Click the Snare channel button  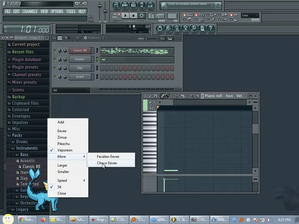coord(80,77)
